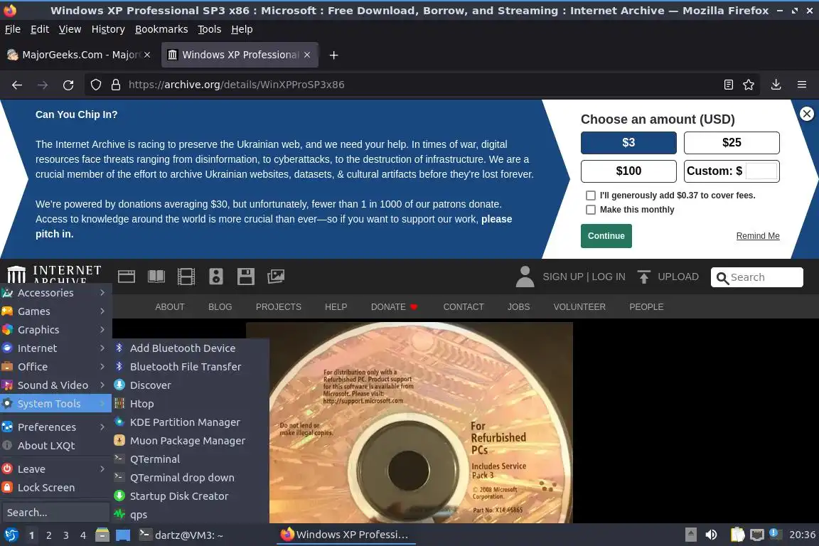This screenshot has height=546, width=819.
Task: Close the Windows XP Professional tab
Action: [307, 55]
